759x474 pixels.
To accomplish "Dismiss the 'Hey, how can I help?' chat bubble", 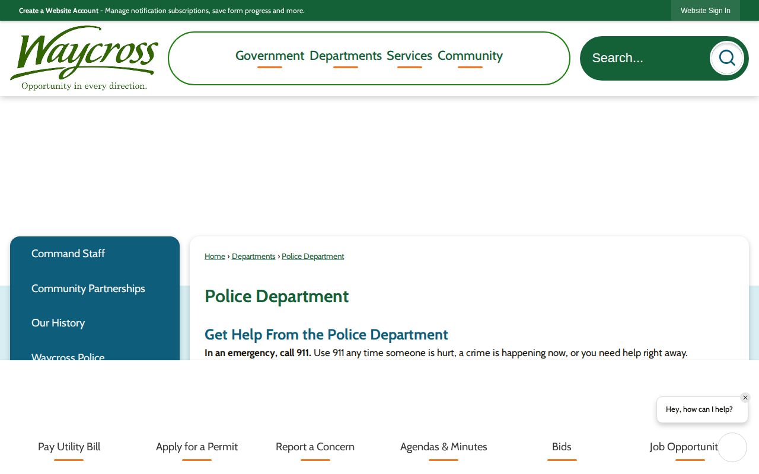I will click(x=745, y=398).
